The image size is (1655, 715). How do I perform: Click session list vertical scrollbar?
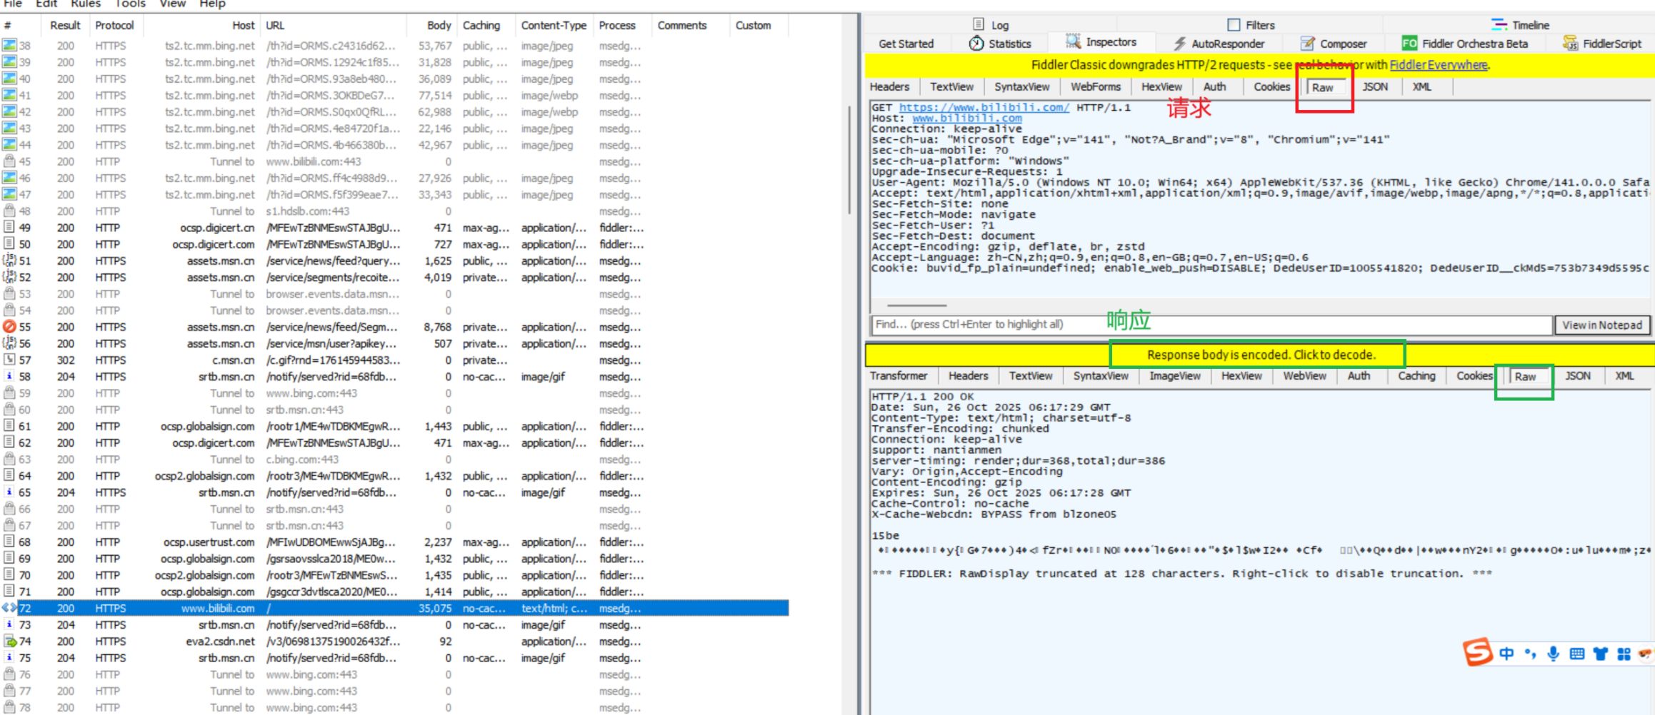(849, 160)
